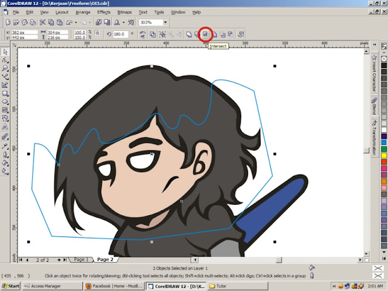Open the Fill tool flyout
388x291 pixels.
coord(5,163)
